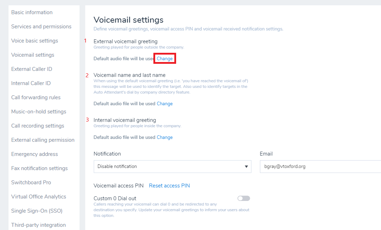The width and height of the screenshot is (381, 230).
Task: Enable the Custom 0 Dial out toggle
Action: click(x=244, y=198)
